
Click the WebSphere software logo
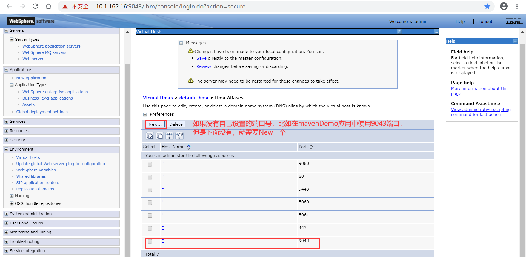30,21
